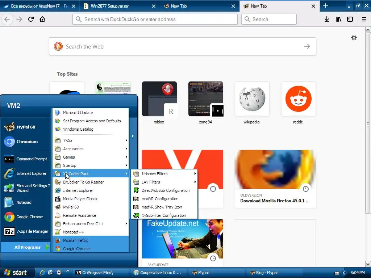
Task: Focus the Search the Web box
Action: click(x=183, y=46)
